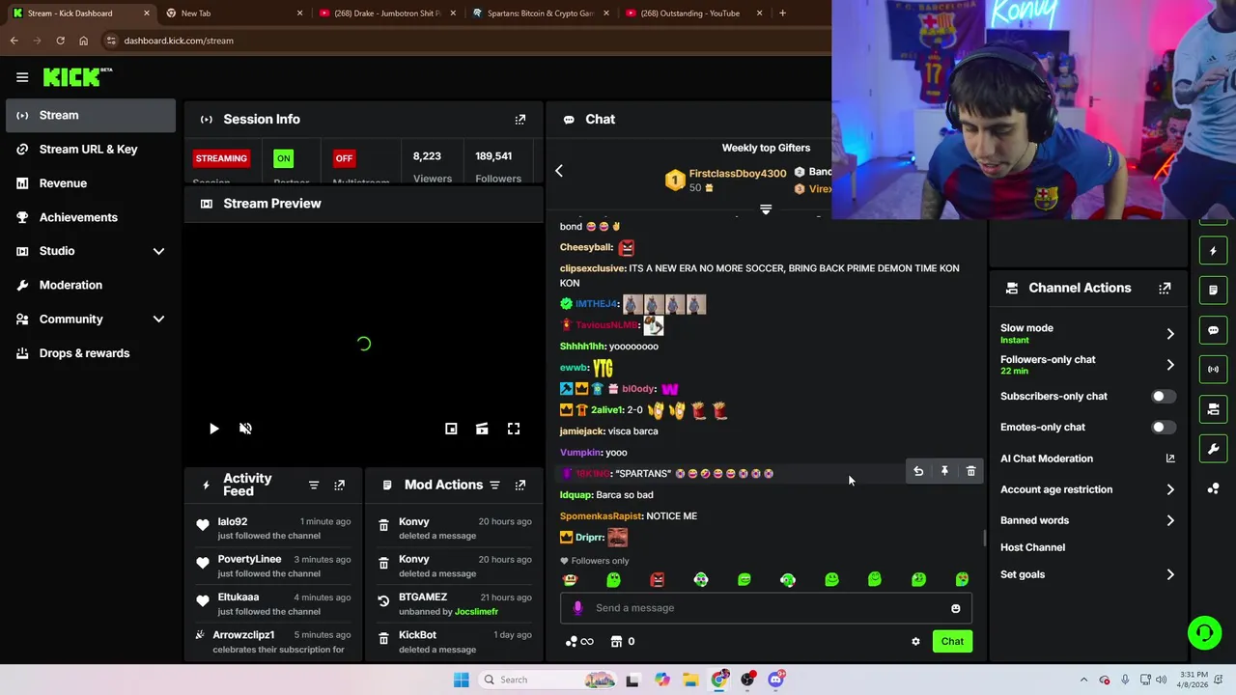1236x695 pixels.
Task: Click SpomenkasRapist username in chat
Action: 601,516
